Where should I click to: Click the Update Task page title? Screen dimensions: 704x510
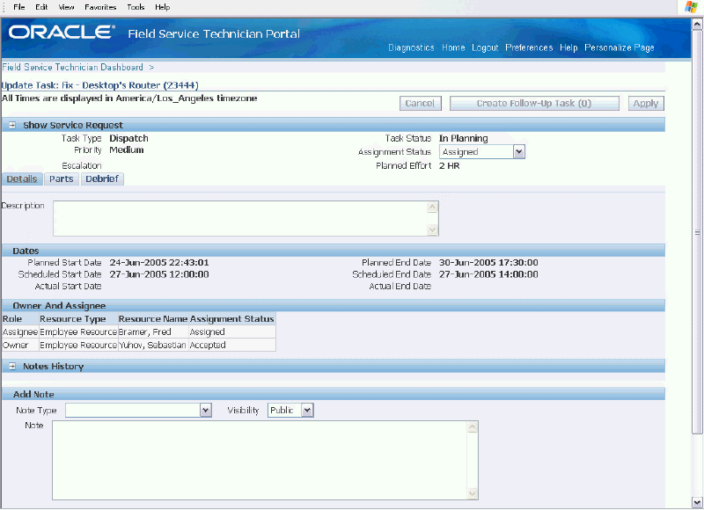pyautogui.click(x=100, y=85)
